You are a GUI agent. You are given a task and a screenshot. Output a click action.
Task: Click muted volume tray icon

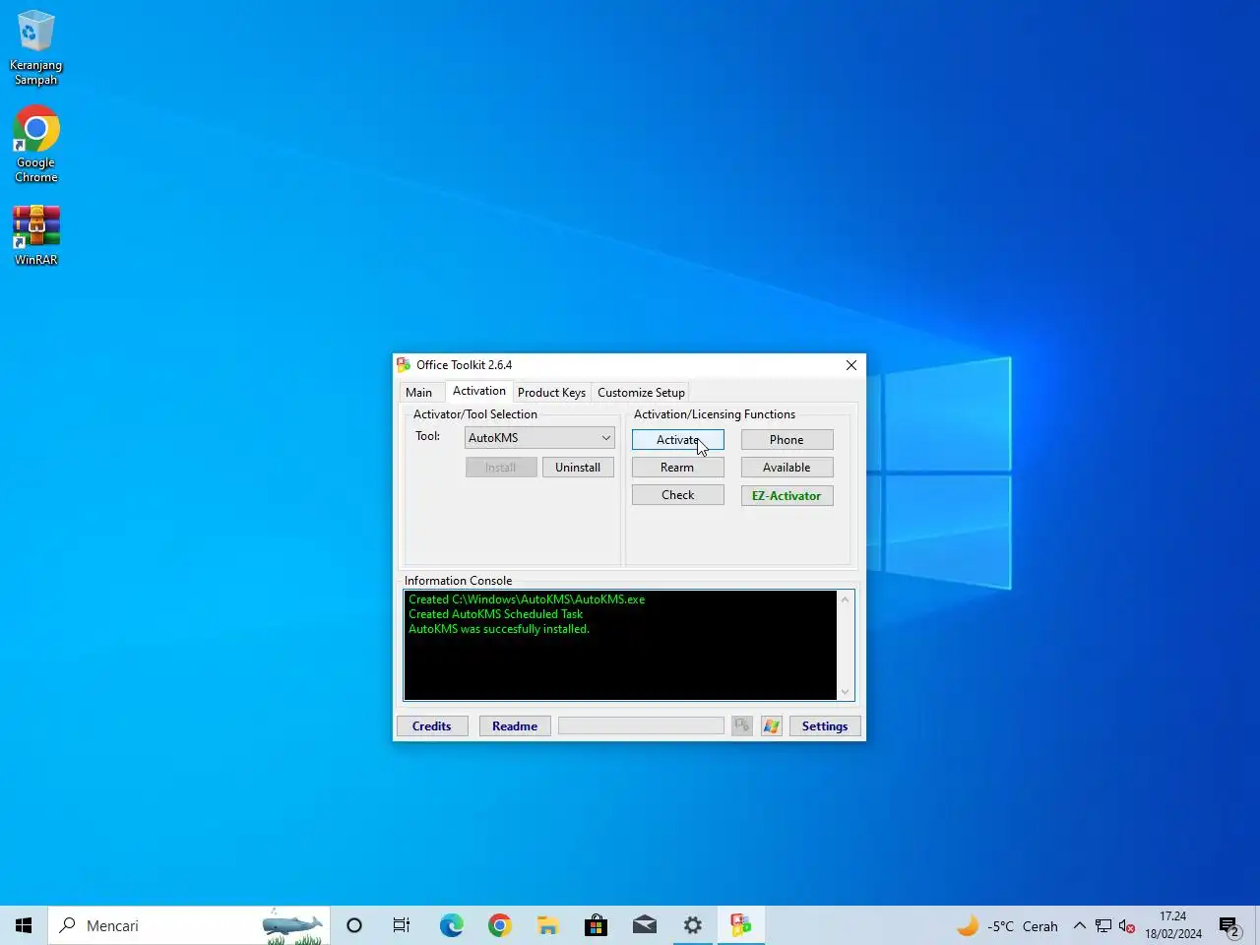(x=1127, y=925)
